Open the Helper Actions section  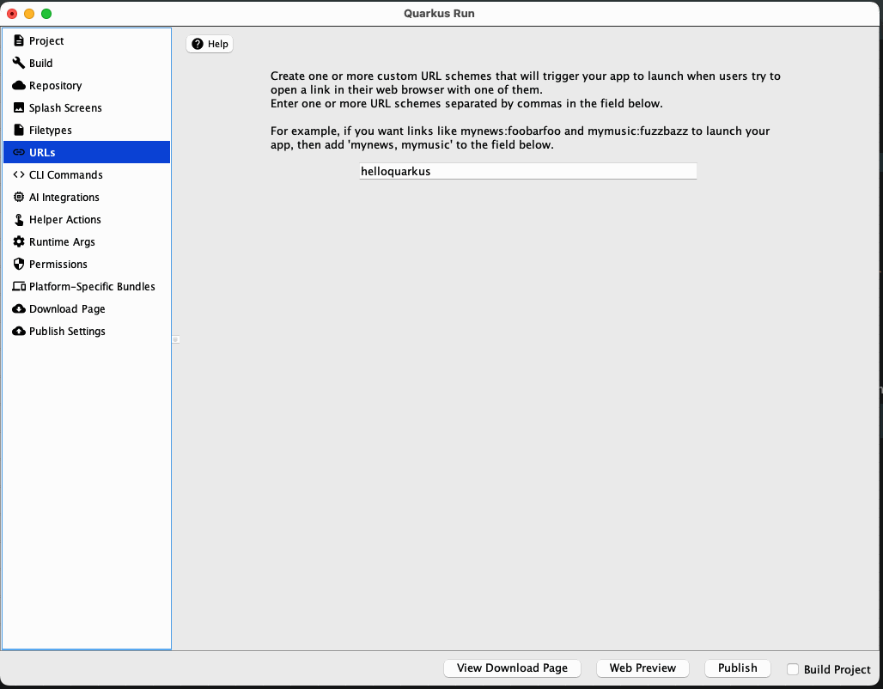click(64, 219)
